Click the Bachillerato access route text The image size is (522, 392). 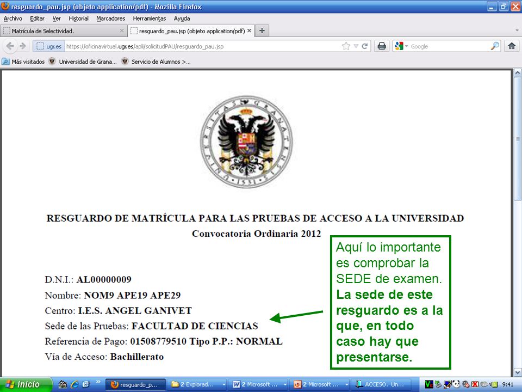point(137,357)
